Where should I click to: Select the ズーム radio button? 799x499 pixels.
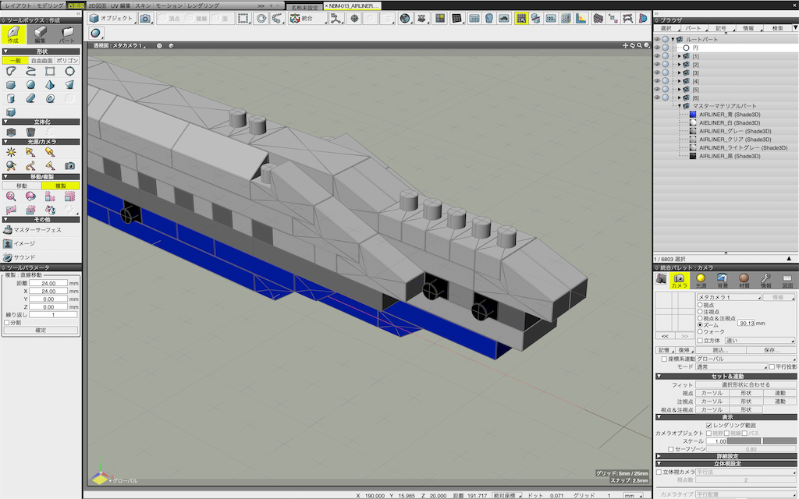click(700, 325)
